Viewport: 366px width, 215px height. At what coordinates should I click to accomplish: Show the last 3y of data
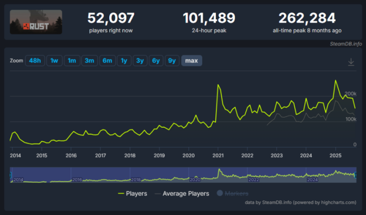point(140,60)
